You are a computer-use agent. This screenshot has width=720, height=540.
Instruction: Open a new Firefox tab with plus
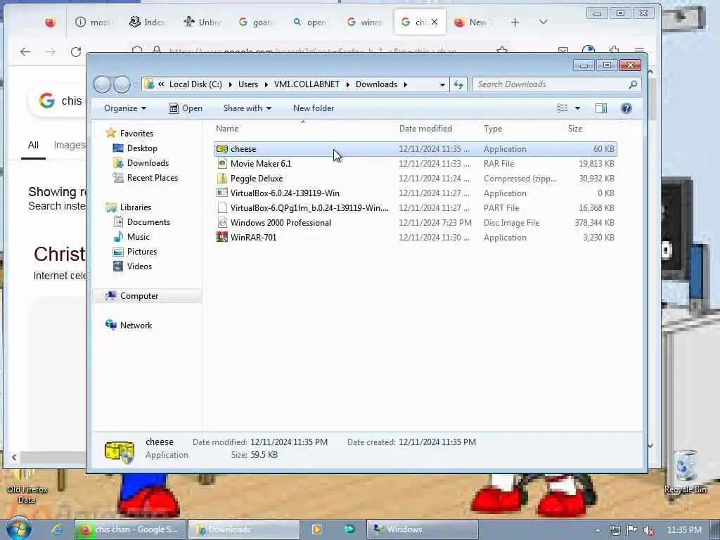coord(515,22)
